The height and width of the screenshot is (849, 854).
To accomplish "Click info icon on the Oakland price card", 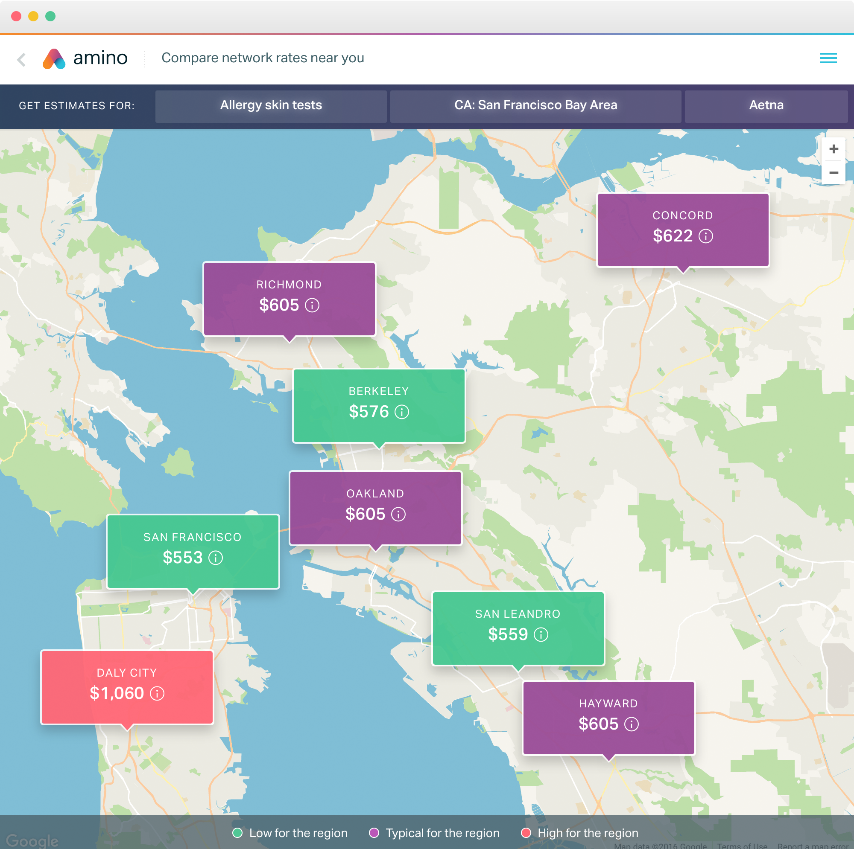I will click(398, 515).
